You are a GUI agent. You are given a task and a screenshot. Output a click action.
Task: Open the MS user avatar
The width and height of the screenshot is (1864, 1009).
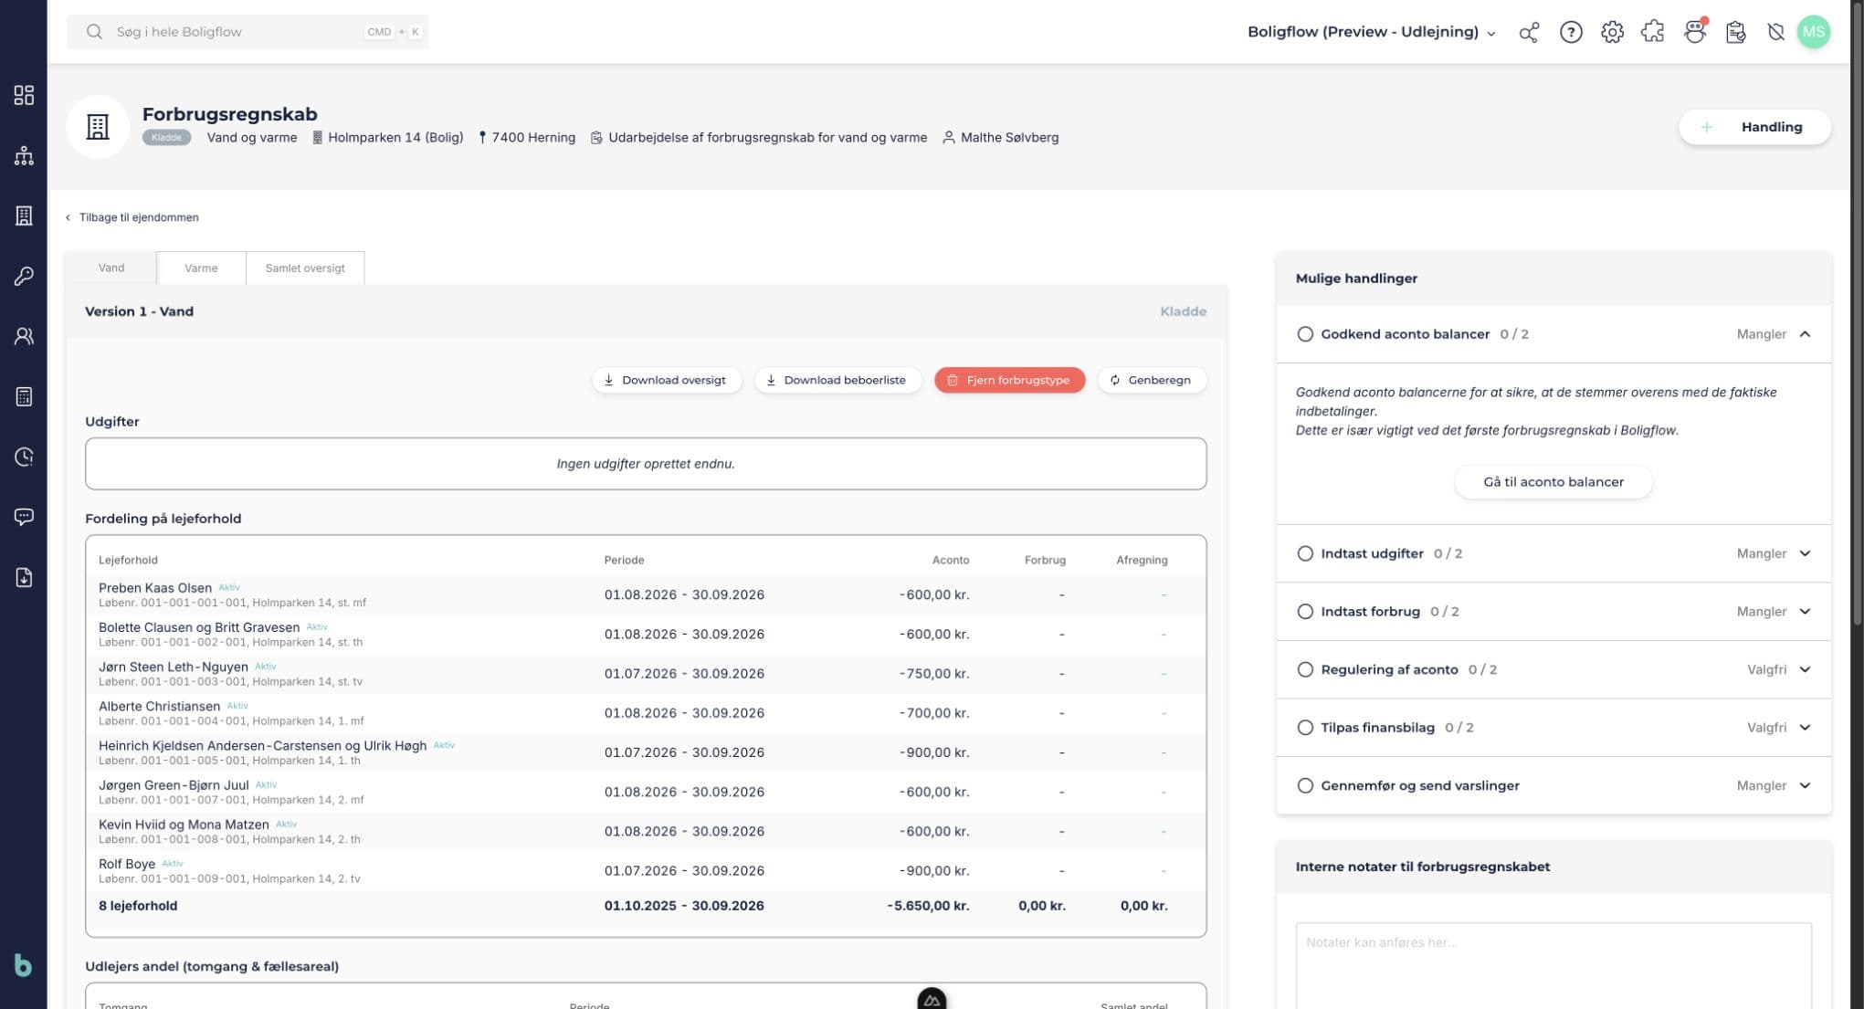1814,32
